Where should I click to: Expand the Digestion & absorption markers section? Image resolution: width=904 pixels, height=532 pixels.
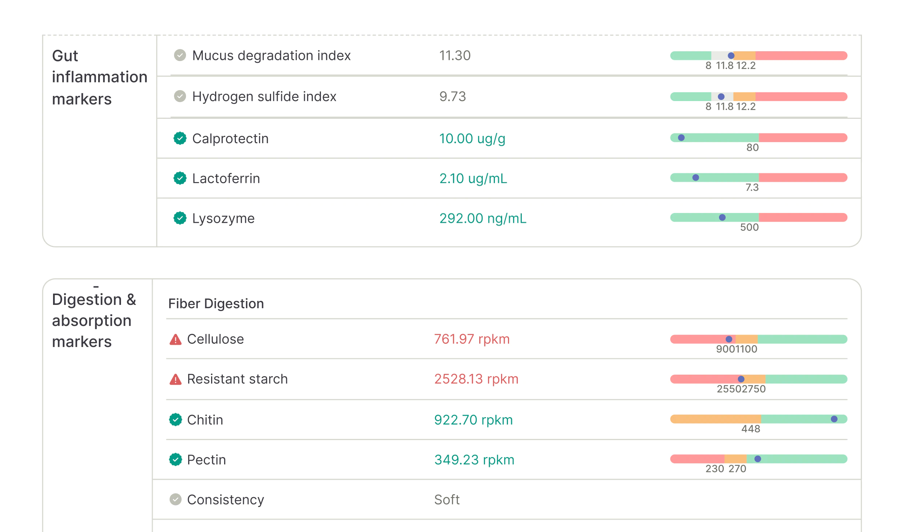94,320
